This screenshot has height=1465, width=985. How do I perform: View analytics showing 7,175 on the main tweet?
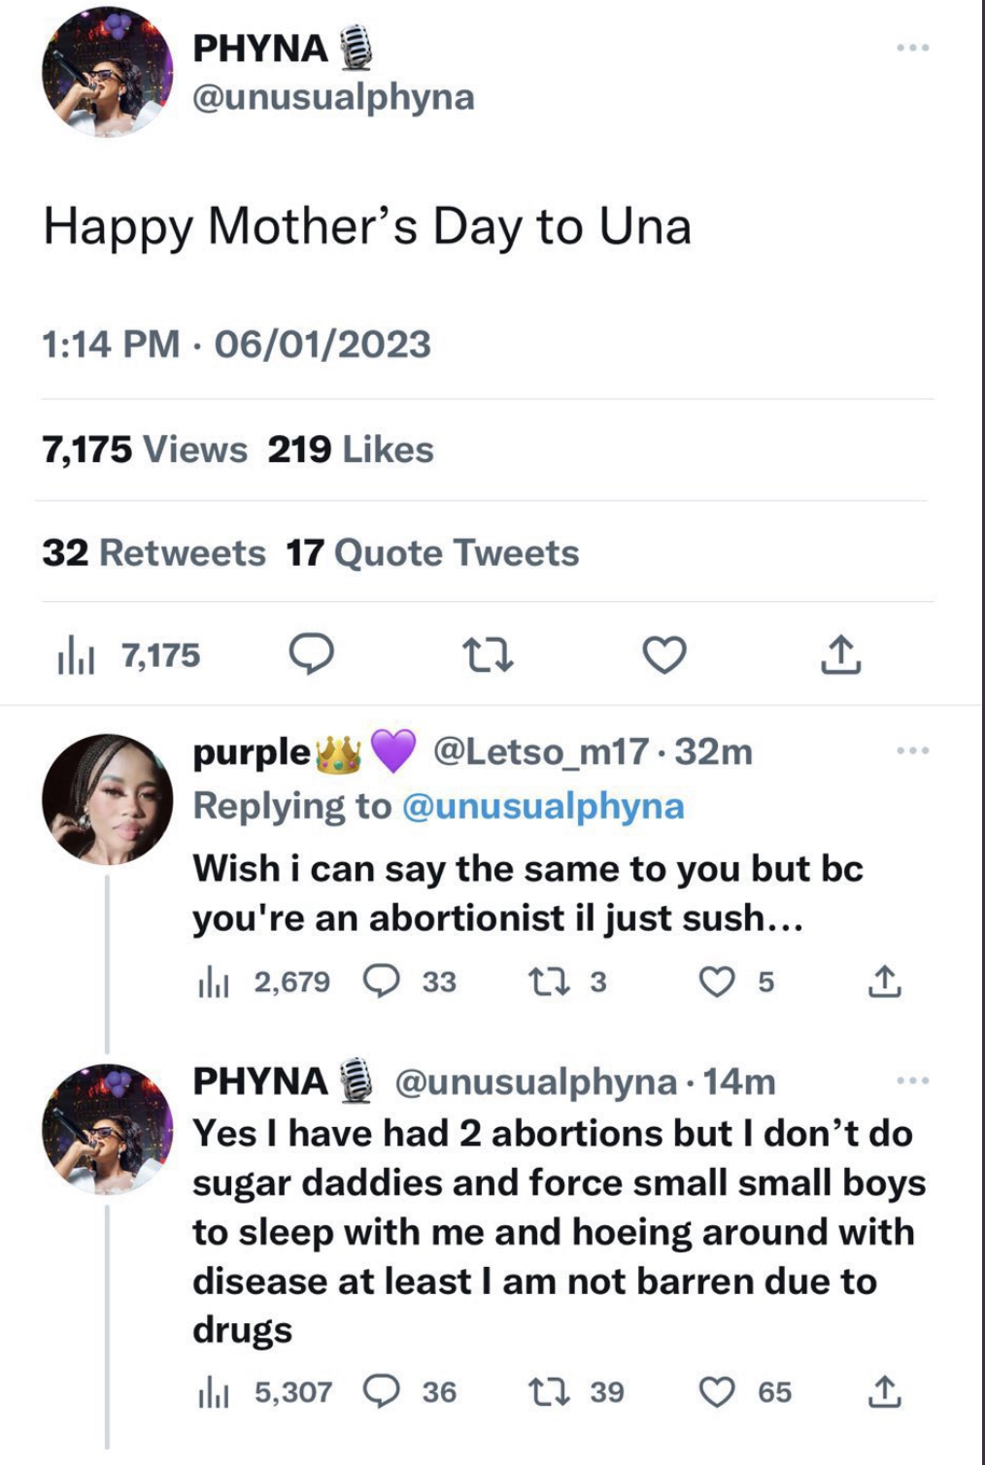[129, 656]
